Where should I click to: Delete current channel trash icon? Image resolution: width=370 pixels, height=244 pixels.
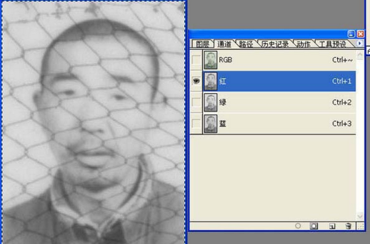click(348, 226)
